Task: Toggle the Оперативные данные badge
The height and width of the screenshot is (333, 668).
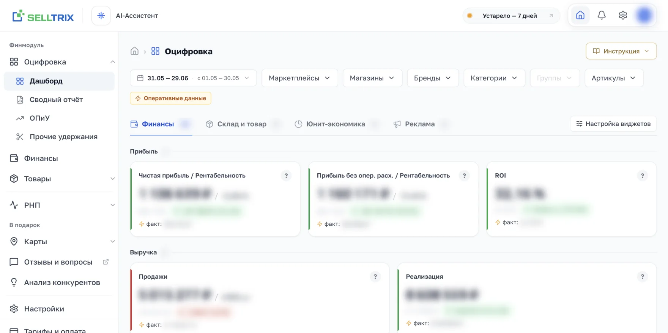Action: click(x=170, y=98)
